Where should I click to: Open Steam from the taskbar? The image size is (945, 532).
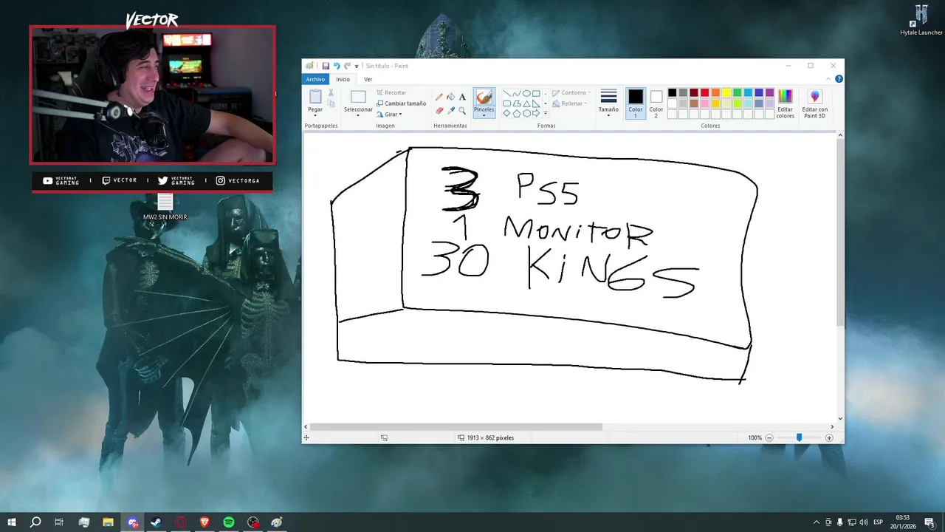click(x=157, y=522)
